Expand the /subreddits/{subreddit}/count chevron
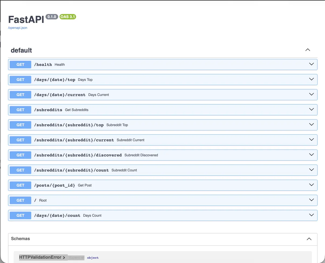Image resolution: width=325 pixels, height=263 pixels. coord(312,170)
